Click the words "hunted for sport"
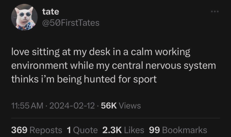Viewport: 231px width, 137px height. pos(120,79)
